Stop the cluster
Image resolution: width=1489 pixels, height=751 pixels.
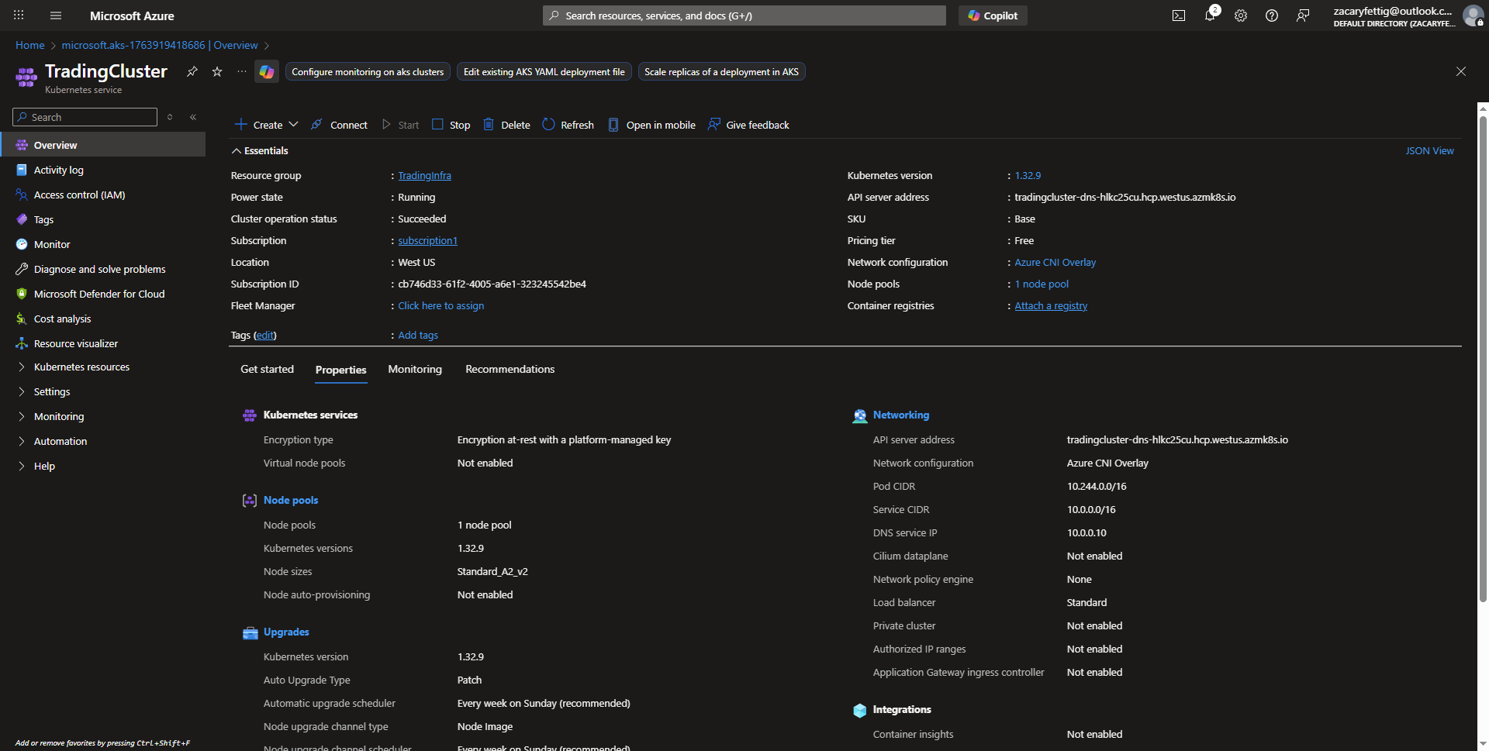[451, 125]
